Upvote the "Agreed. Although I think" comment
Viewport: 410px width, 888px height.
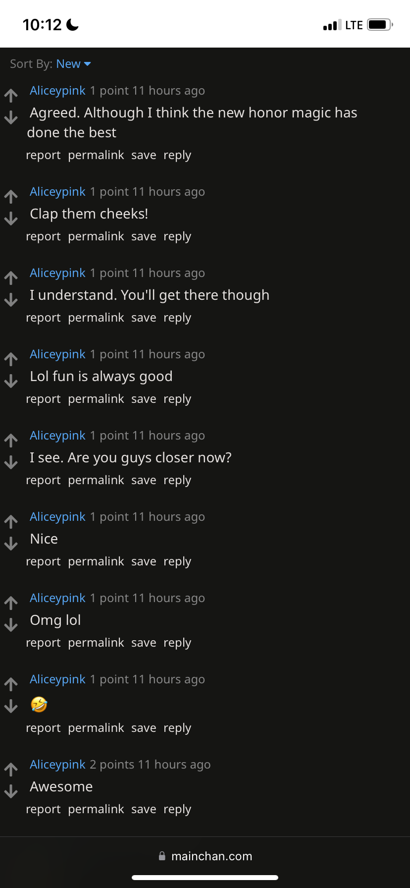[x=11, y=96]
